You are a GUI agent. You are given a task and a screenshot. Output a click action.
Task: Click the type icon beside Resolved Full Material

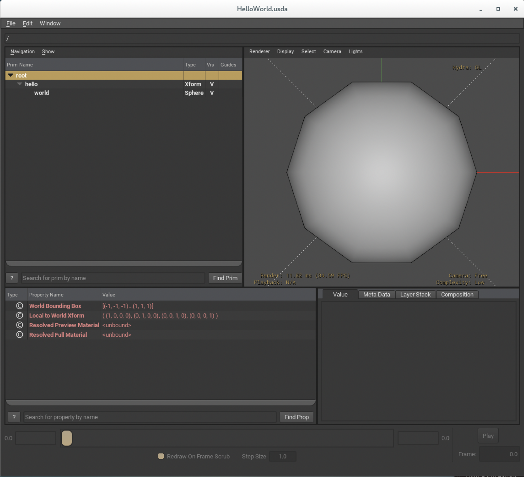(x=20, y=335)
